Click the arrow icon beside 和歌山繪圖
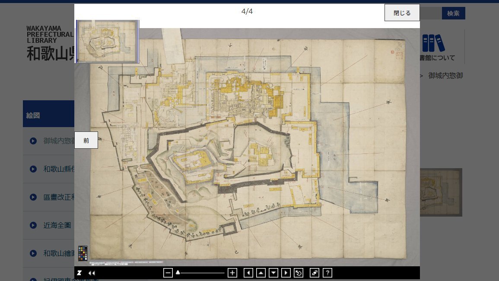Screen dimensions: 499x281 point(33,253)
